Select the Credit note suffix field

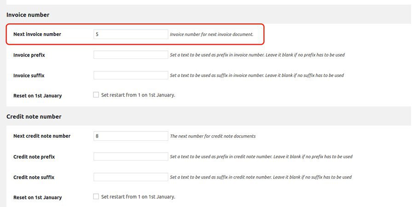(x=131, y=177)
